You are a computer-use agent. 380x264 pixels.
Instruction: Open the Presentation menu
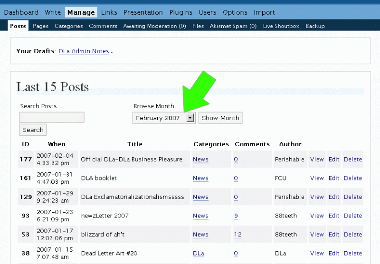coord(143,12)
